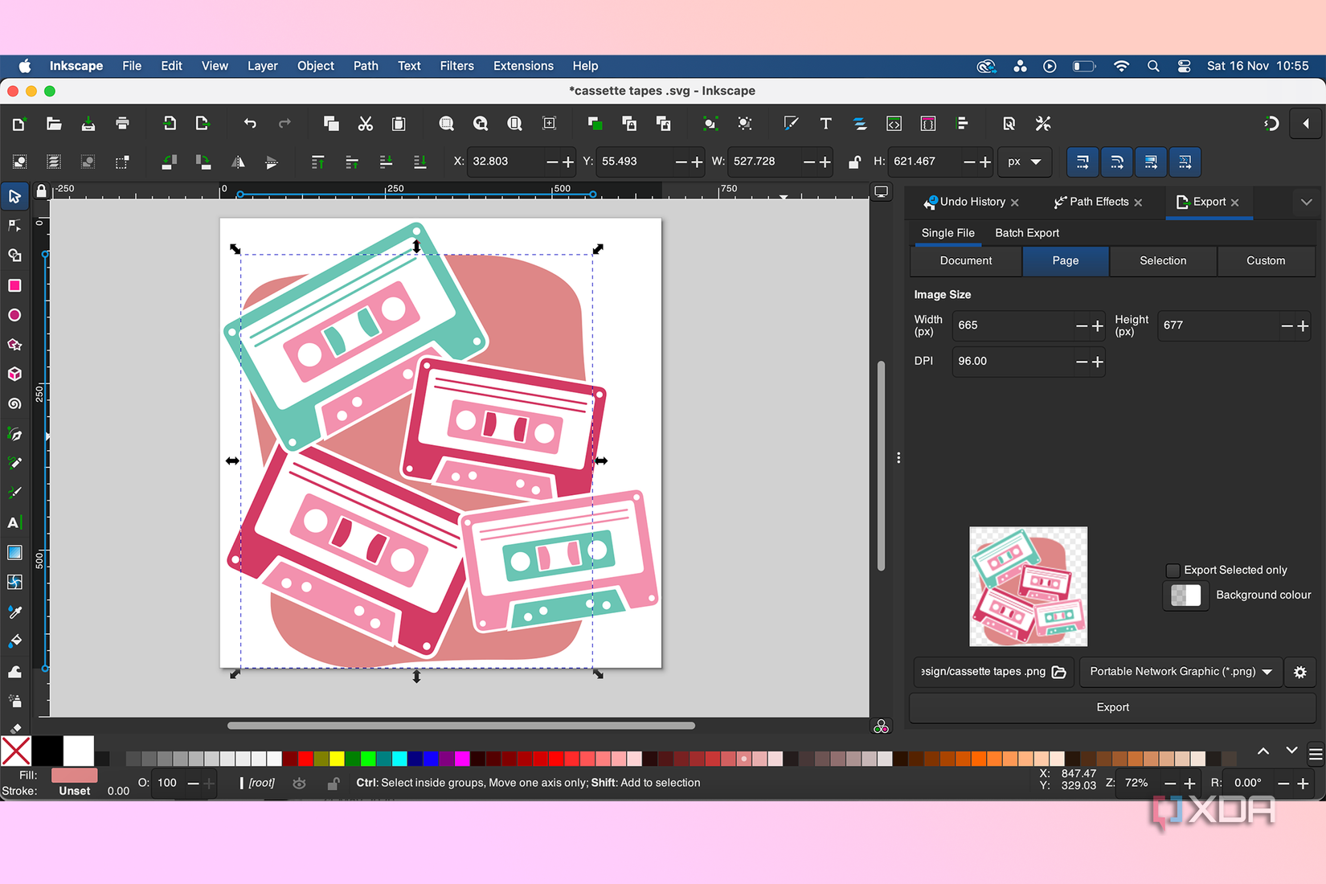Open the Path menu
Viewport: 1326px width, 884px height.
[366, 66]
